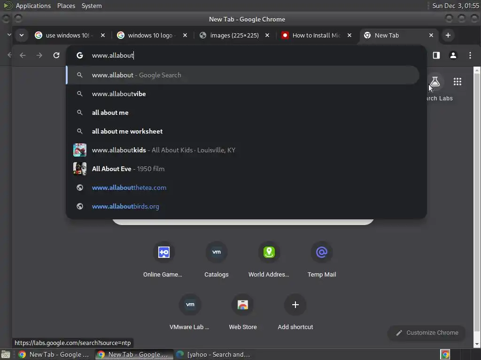Screen dimensions: 481x360
Task: Switch to 'yahoo - Search and...' taskbar window
Action: tap(213, 354)
